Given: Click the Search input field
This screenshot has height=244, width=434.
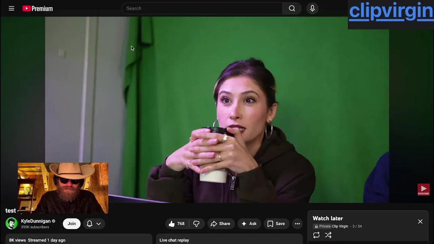Looking at the screenshot, I should click(x=202, y=8).
